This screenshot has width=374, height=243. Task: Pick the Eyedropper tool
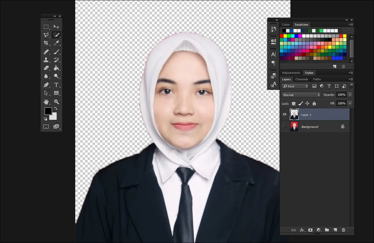click(x=57, y=43)
